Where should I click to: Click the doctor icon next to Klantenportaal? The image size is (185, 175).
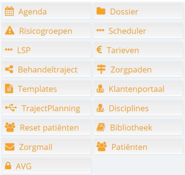click(100, 89)
